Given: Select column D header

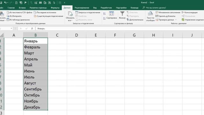Looking at the screenshot, I should pos(76,35).
